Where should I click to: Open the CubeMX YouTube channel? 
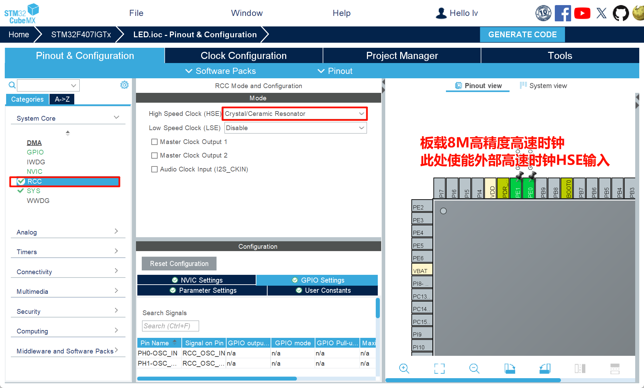tap(582, 13)
